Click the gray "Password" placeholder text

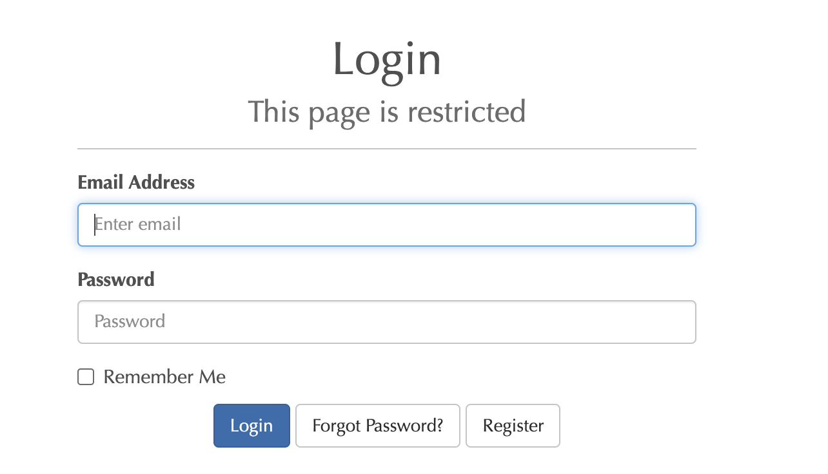click(130, 321)
